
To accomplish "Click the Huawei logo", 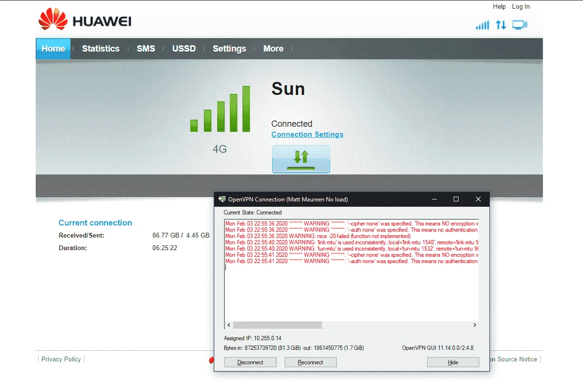I will pos(85,20).
